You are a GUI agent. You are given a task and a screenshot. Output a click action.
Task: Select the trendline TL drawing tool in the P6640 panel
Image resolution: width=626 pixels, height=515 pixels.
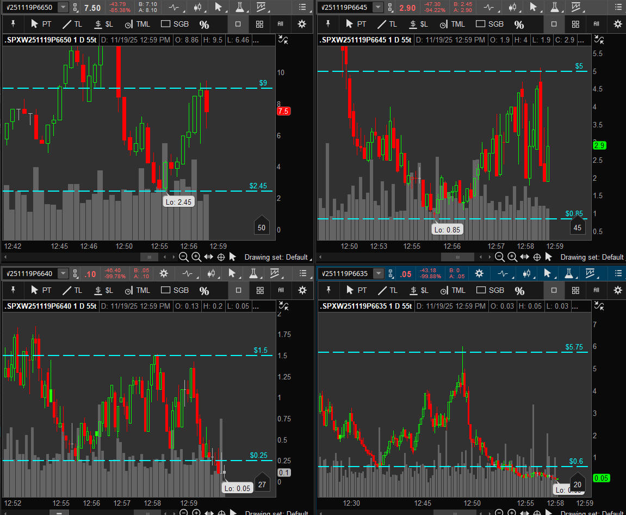tap(73, 290)
